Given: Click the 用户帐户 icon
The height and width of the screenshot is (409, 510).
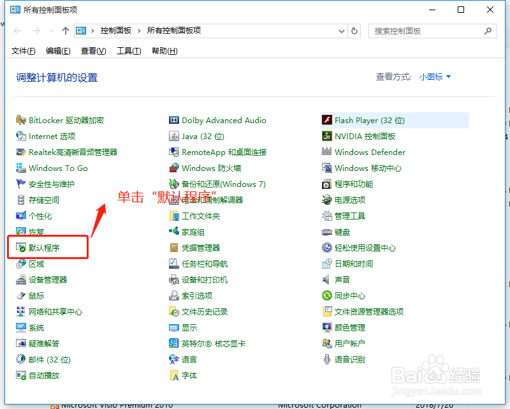Looking at the screenshot, I should pyautogui.click(x=327, y=343).
